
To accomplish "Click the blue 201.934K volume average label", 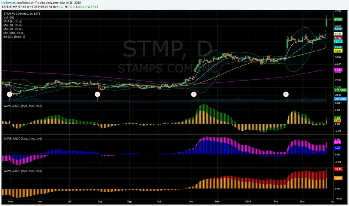I will (340, 99).
